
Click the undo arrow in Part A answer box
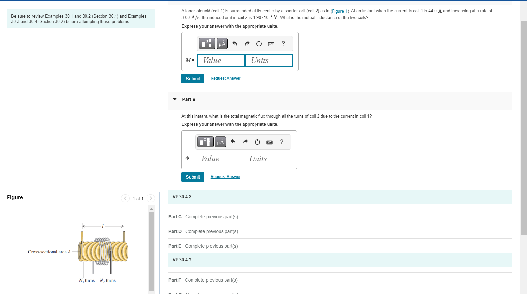[235, 43]
